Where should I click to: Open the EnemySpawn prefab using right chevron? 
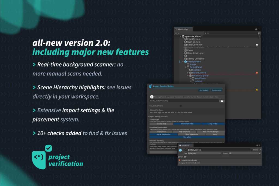(x=260, y=62)
